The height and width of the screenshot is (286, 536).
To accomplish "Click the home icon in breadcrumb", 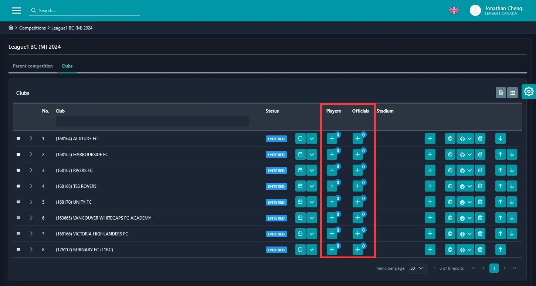I will click(11, 28).
